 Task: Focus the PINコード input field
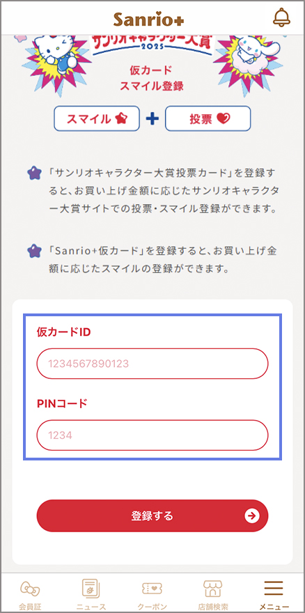click(152, 435)
